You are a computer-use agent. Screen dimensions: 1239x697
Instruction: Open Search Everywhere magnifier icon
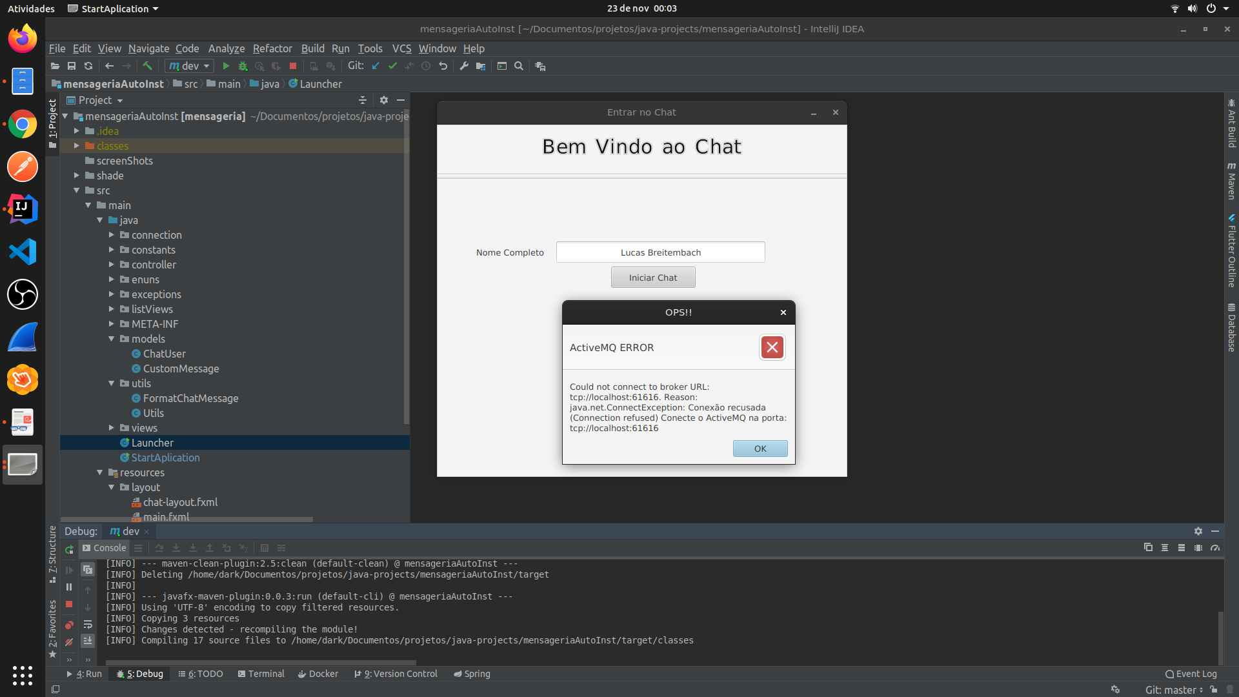click(x=519, y=66)
